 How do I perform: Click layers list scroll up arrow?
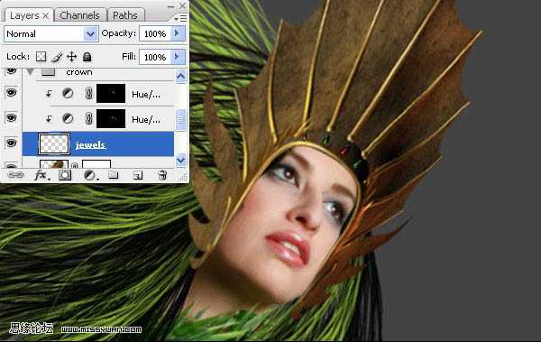181,76
